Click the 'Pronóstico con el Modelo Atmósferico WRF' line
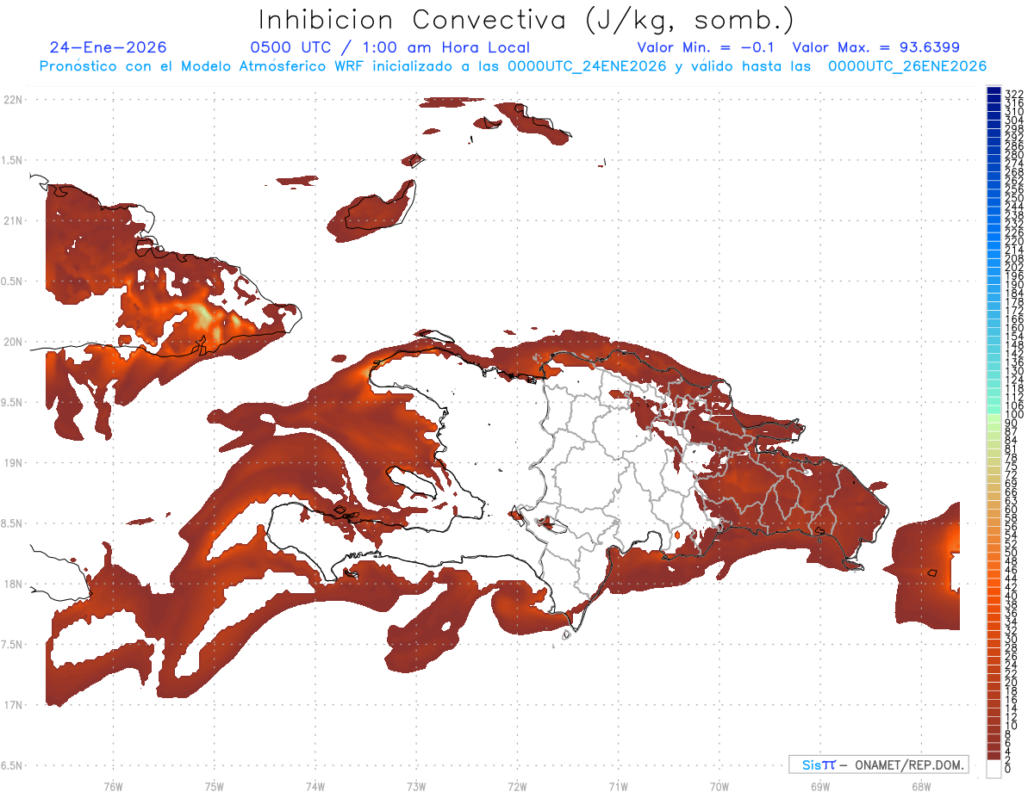This screenshot has height=798, width=1034. 512,66
